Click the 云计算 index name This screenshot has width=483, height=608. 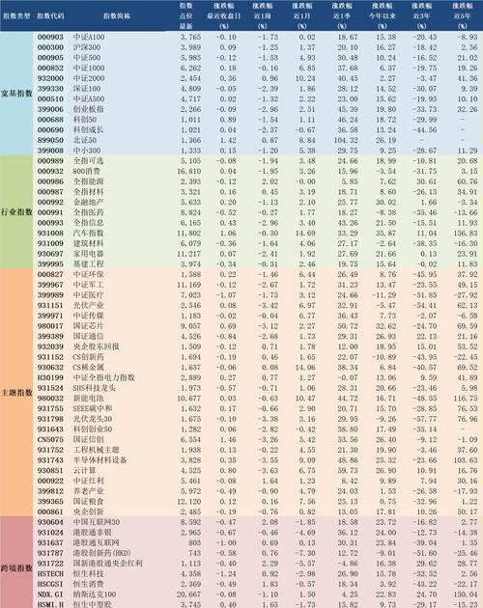click(85, 470)
